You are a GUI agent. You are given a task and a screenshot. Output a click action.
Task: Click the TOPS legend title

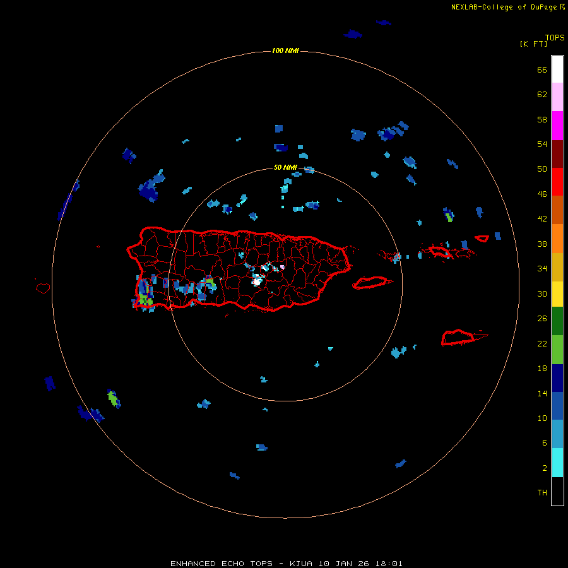555,38
